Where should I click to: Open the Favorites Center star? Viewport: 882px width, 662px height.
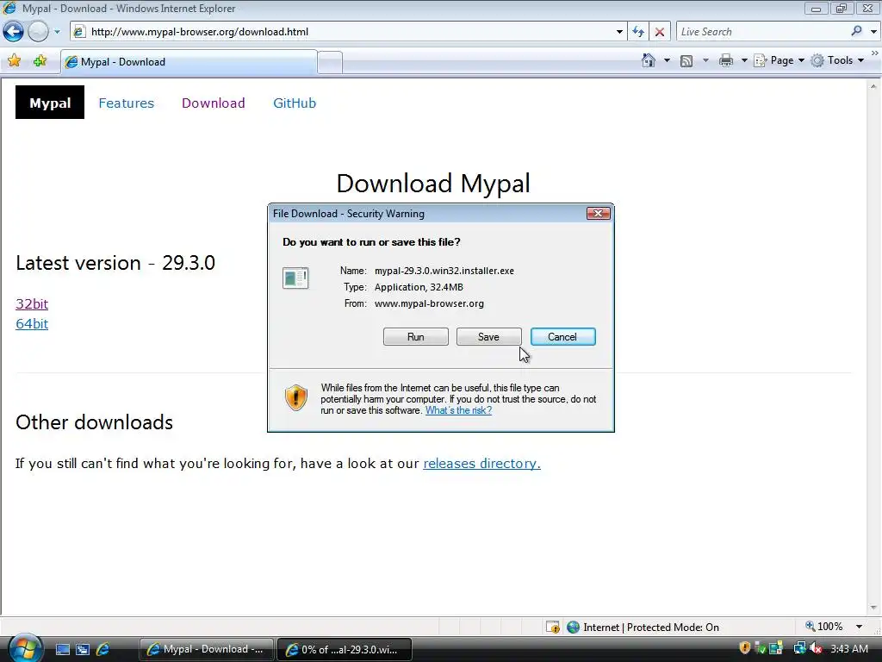(x=14, y=61)
